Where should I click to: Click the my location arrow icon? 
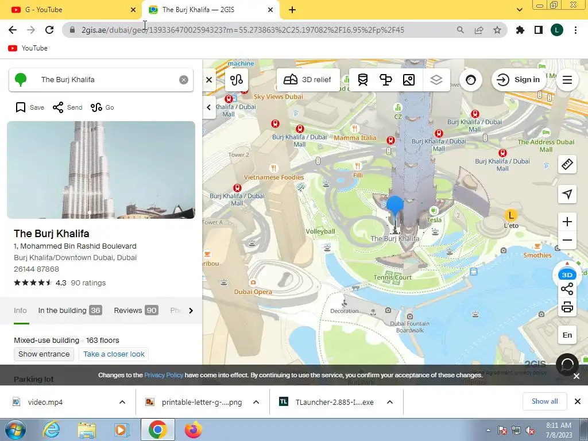click(567, 194)
